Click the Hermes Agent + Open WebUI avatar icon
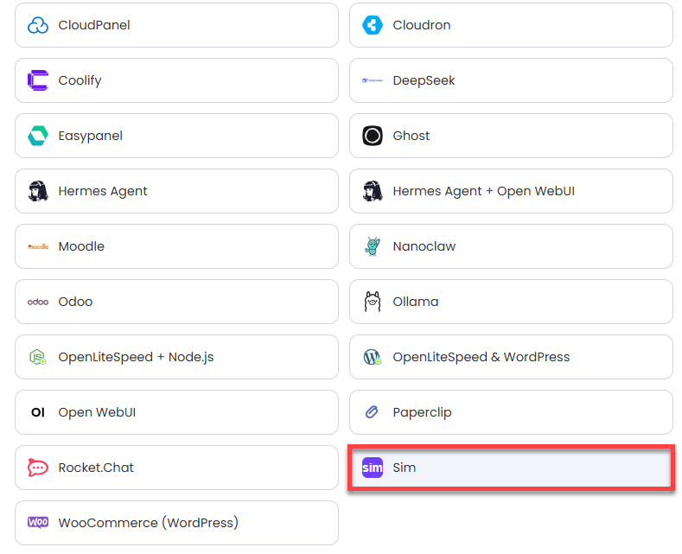The width and height of the screenshot is (682, 554). coord(373,191)
